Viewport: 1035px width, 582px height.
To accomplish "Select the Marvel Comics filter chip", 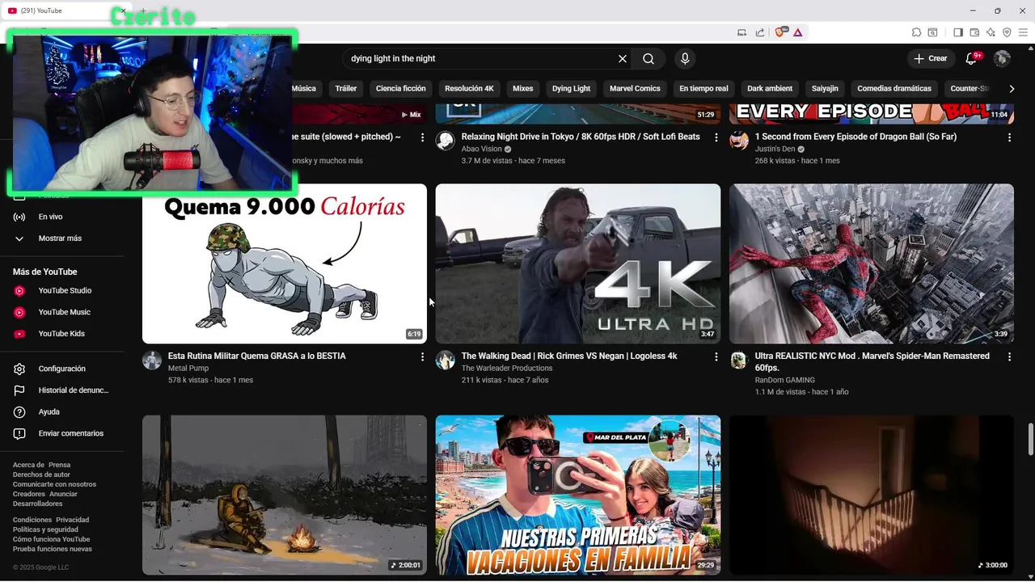I will pos(635,89).
